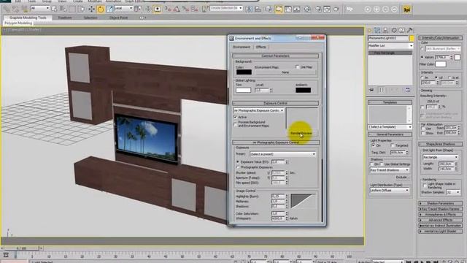Open the Ray Traced Shadows type dropdown

[x=389, y=170]
